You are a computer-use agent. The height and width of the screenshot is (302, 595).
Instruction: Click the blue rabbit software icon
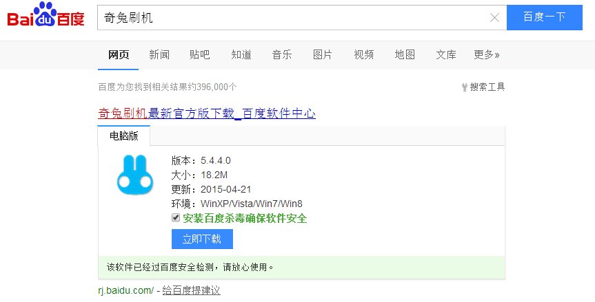[x=135, y=175]
